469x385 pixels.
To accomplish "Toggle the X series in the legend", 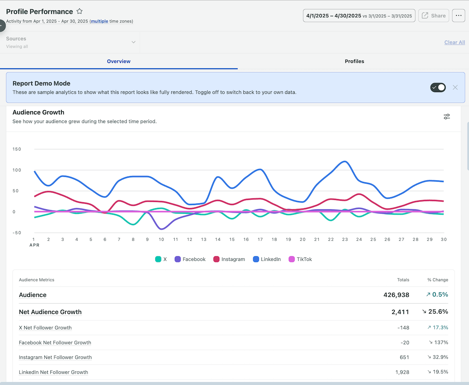I will pyautogui.click(x=161, y=259).
